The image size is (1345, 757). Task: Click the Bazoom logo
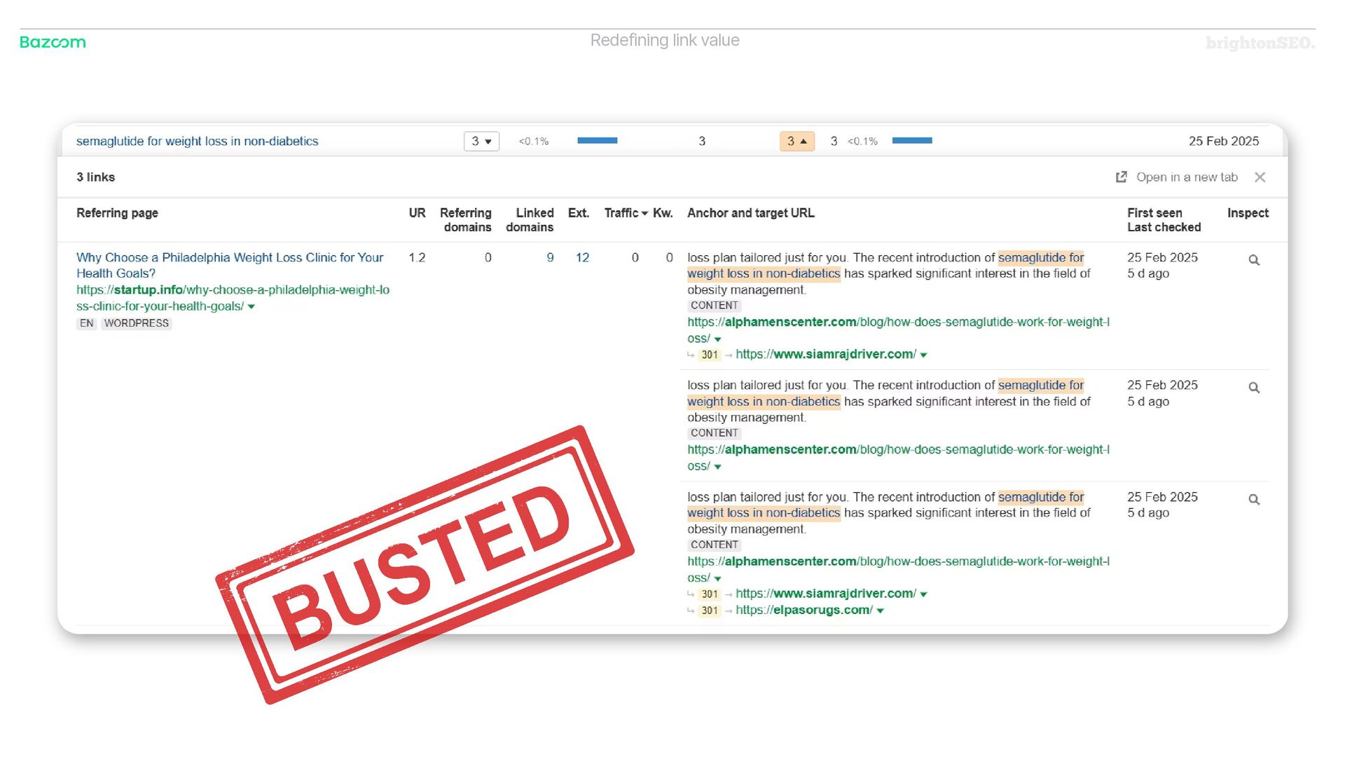click(x=53, y=42)
